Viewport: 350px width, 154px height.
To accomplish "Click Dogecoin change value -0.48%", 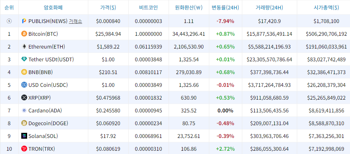I will [225, 123].
